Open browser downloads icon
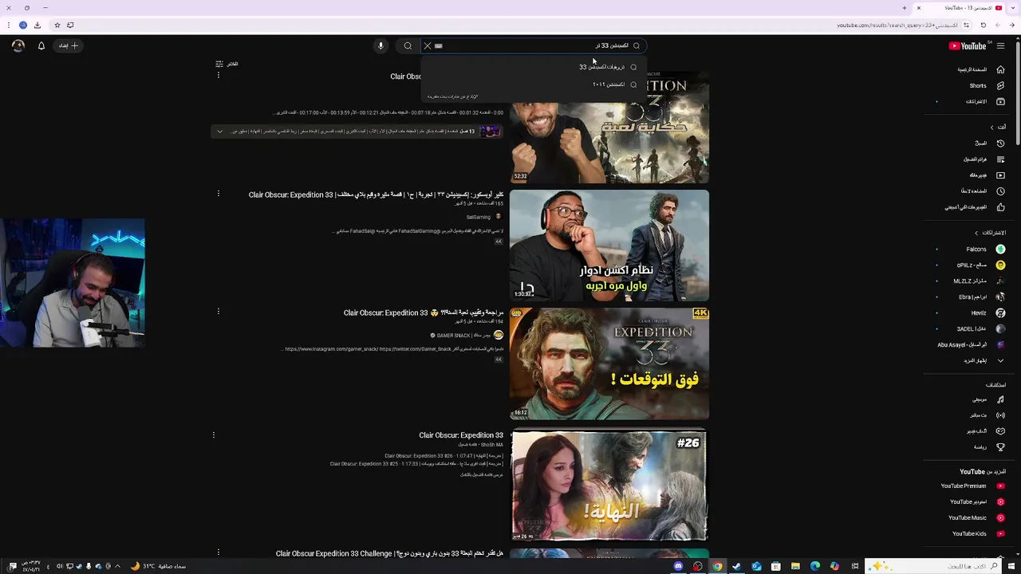 click(x=37, y=25)
